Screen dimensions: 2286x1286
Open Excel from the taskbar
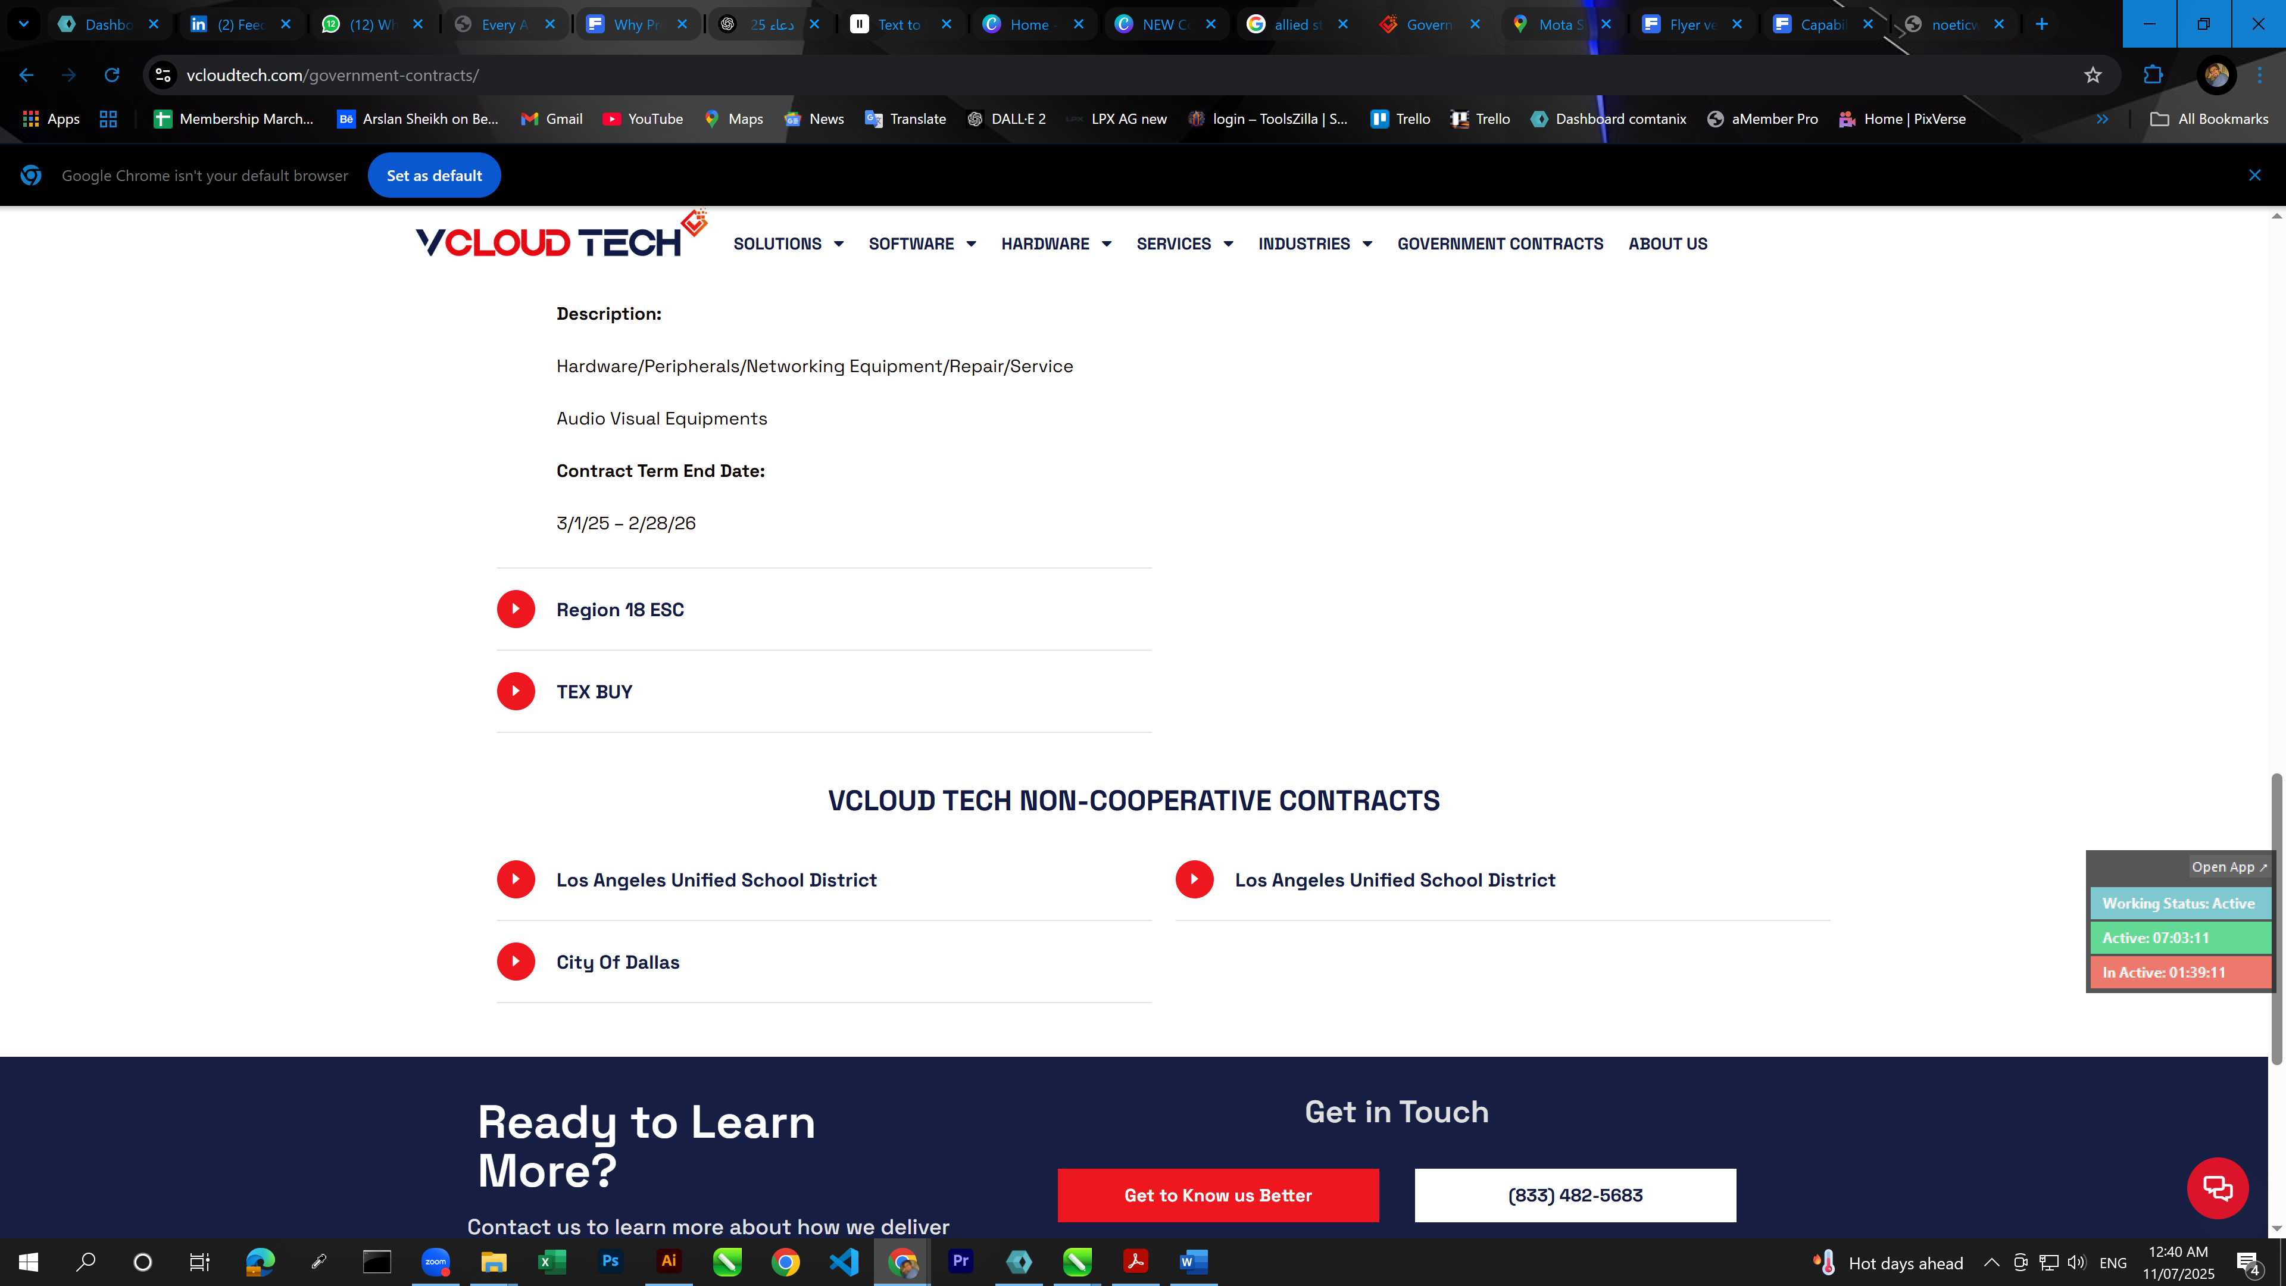552,1262
